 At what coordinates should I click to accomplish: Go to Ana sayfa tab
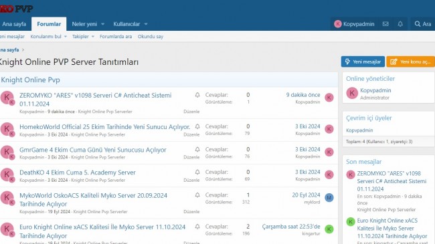[14, 24]
